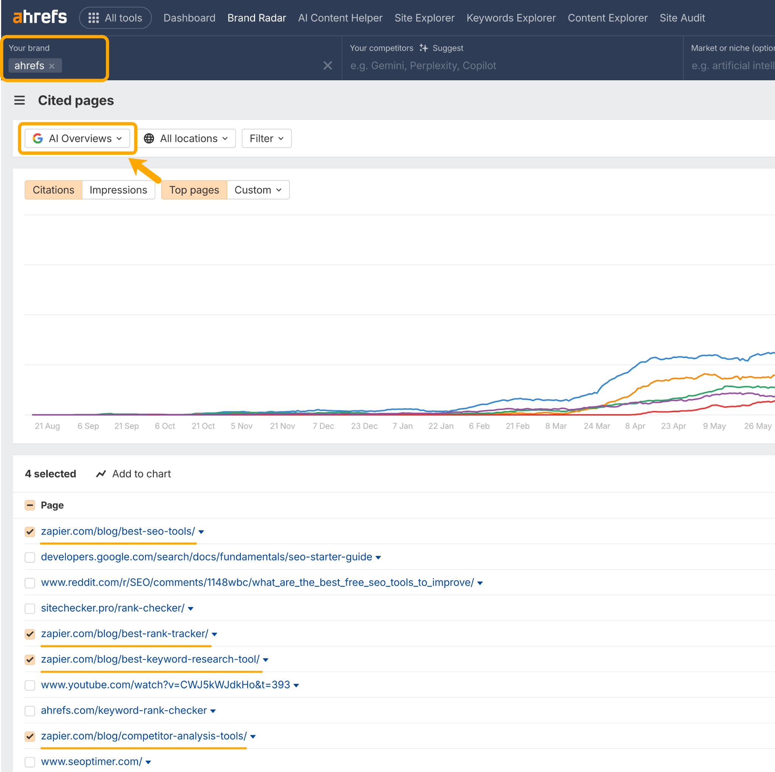
Task: Click the ahrefs logo
Action: [40, 17]
